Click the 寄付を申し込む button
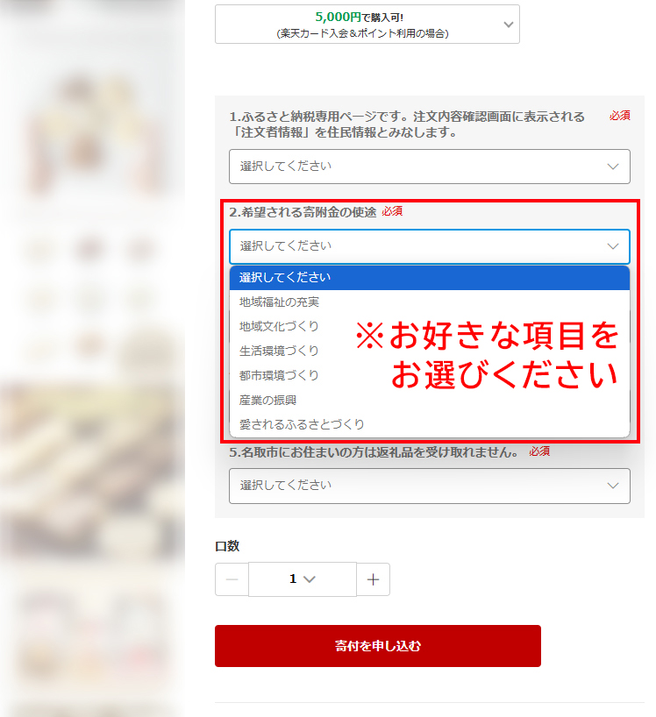656x717 pixels. [378, 646]
